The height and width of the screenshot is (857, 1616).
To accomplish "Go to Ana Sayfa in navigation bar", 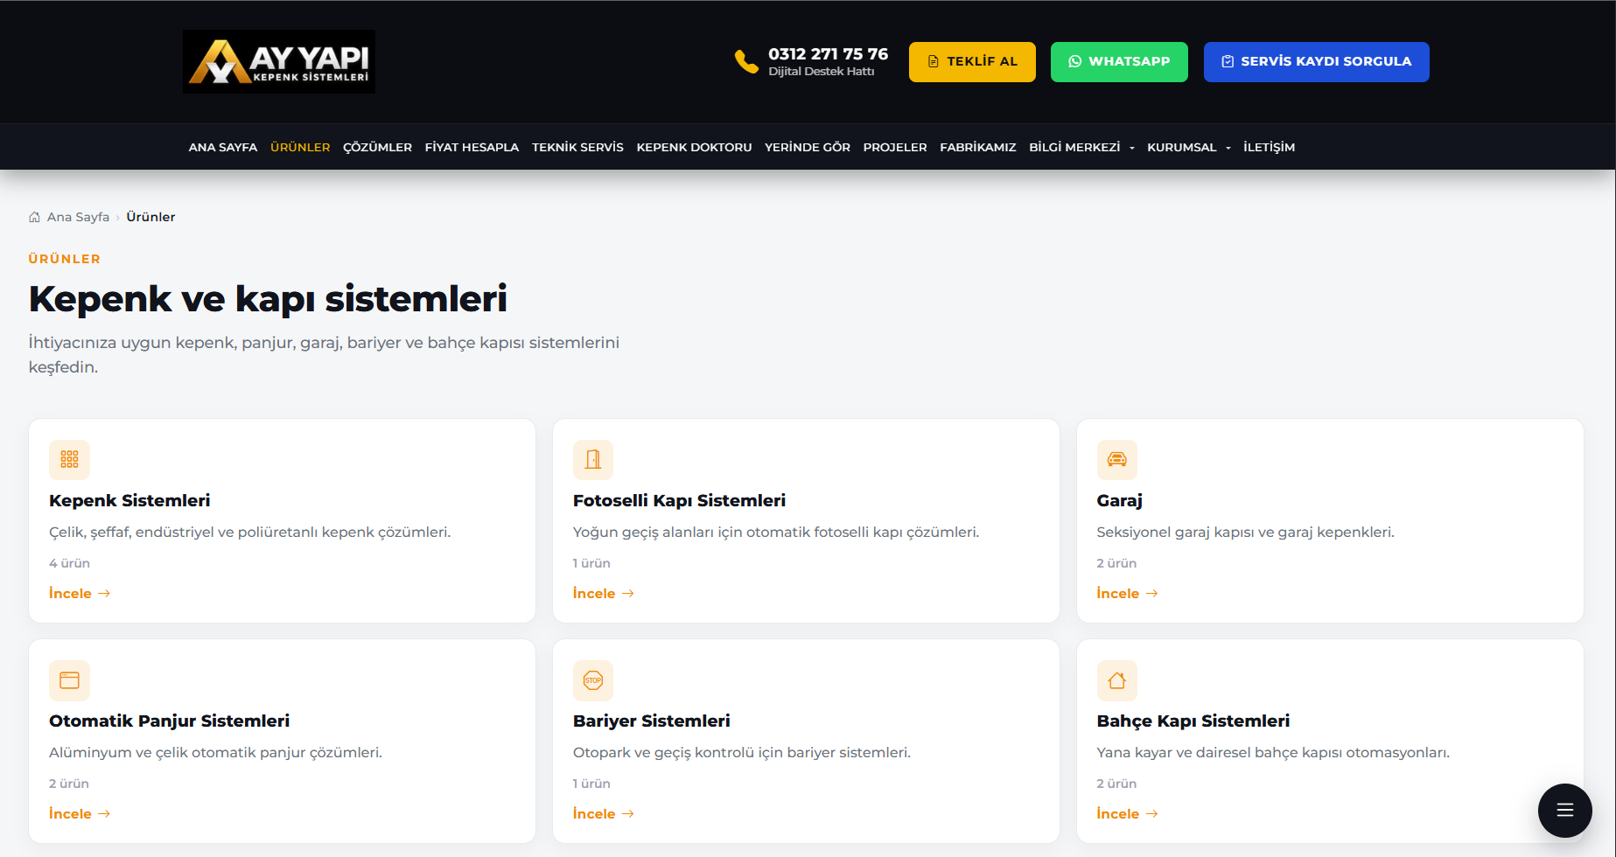I will (x=223, y=147).
